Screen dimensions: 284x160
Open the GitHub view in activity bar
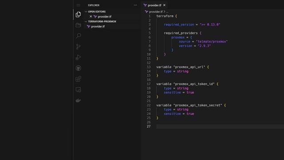click(x=78, y=68)
